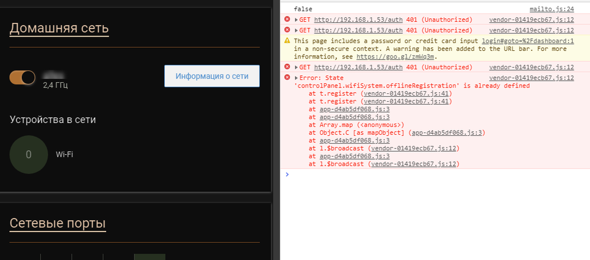The image size is (590, 260).
Task: Click the Wi-Fi device count circle showing 0
Action: tap(28, 154)
